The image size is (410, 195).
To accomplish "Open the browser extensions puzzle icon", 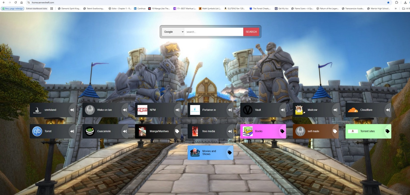I will click(x=396, y=3).
